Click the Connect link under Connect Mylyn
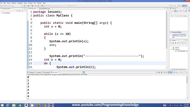The height and width of the screenshot is (107, 190). point(175,34)
